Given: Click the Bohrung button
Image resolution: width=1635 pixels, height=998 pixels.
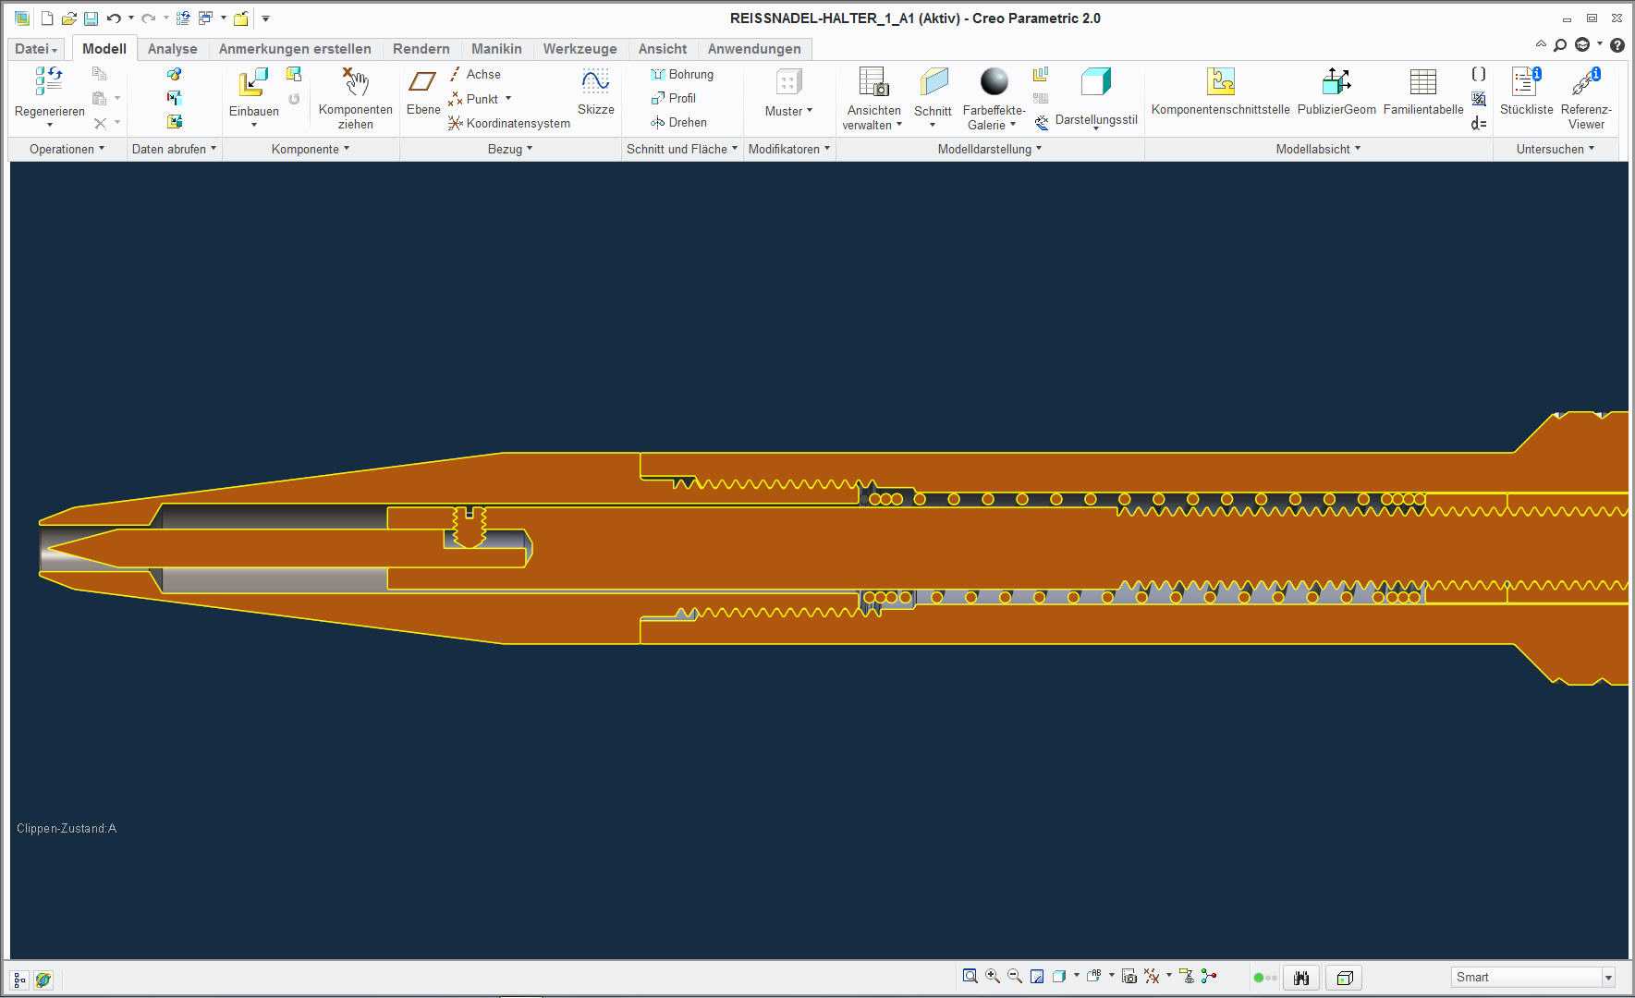Looking at the screenshot, I should [x=681, y=74].
